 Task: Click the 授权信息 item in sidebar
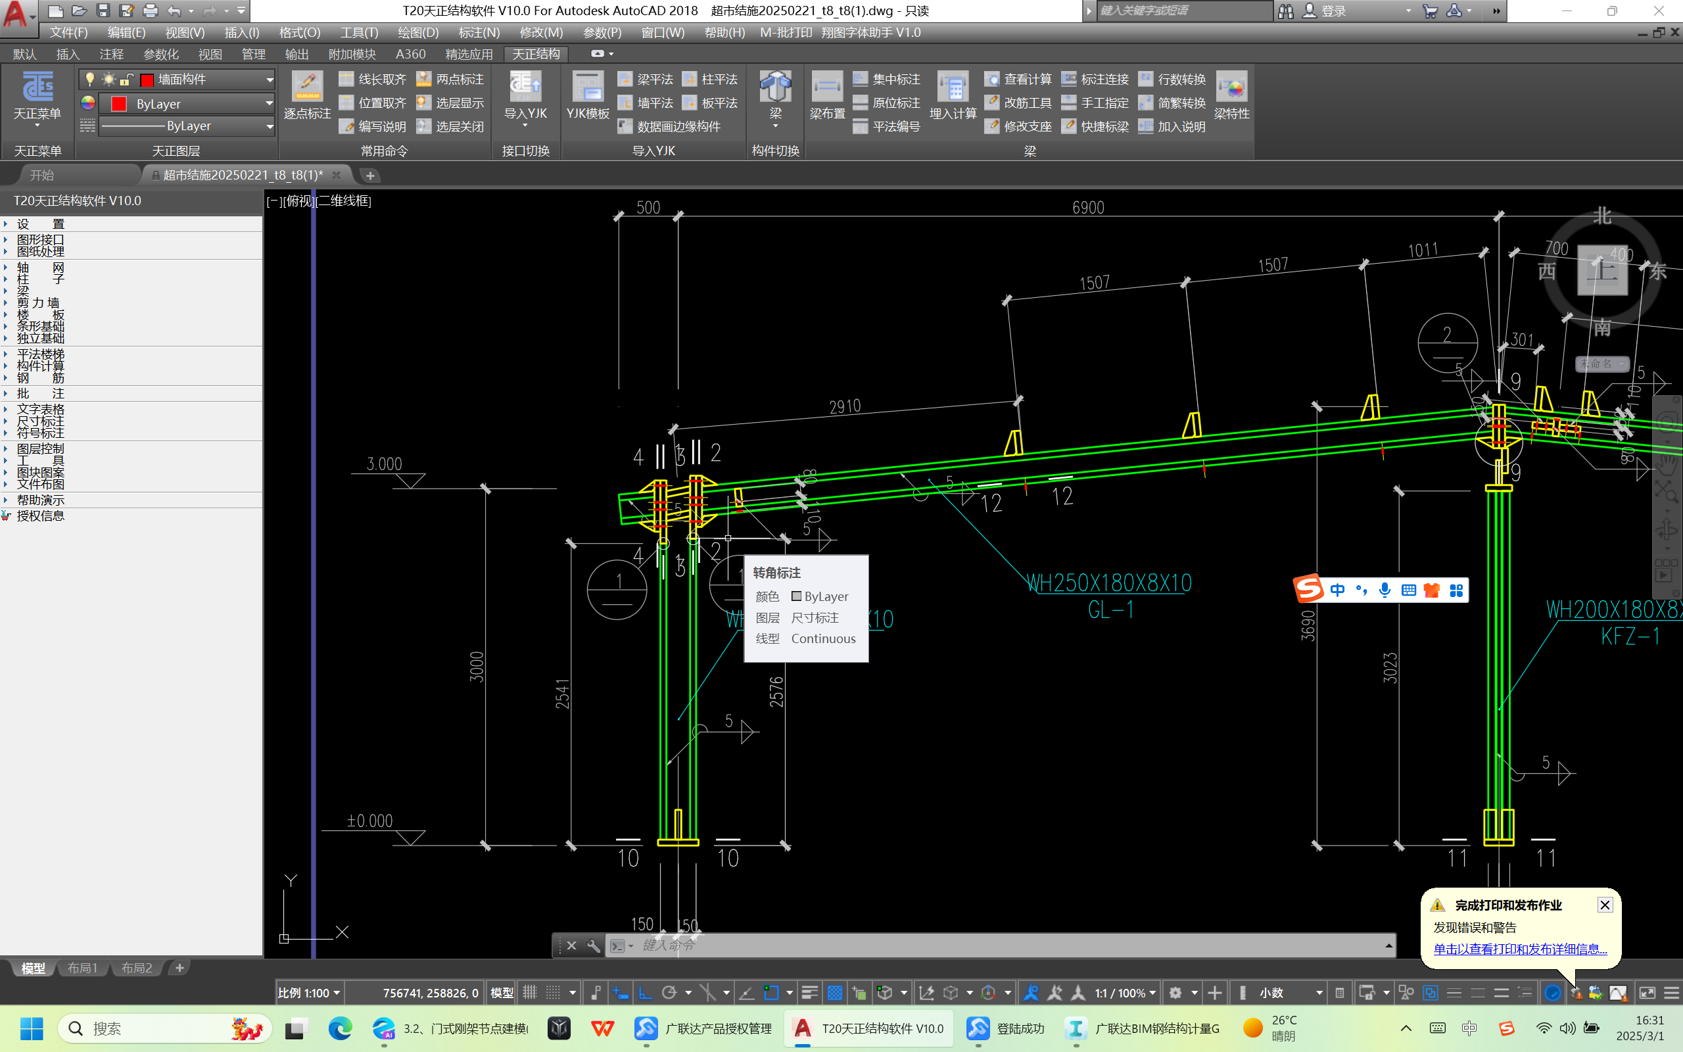[40, 515]
